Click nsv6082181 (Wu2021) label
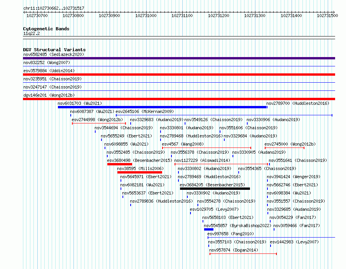This screenshot has height=269, width=346. point(142,185)
